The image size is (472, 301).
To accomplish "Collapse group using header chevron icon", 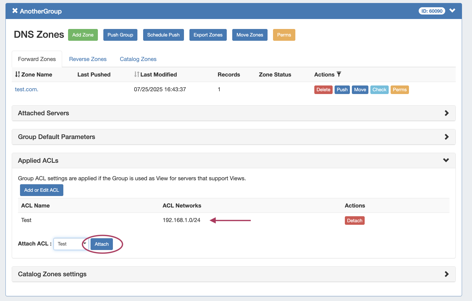I will click(452, 11).
